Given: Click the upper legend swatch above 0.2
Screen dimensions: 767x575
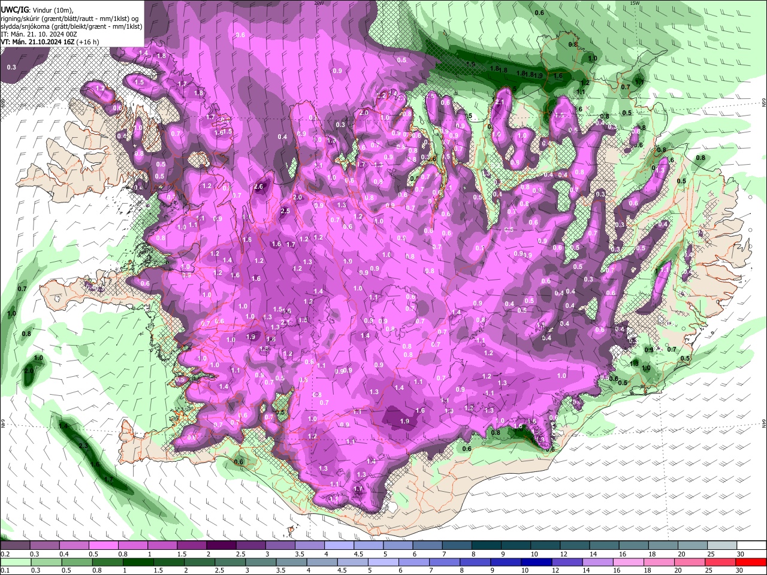Looking at the screenshot, I should click(x=15, y=546).
